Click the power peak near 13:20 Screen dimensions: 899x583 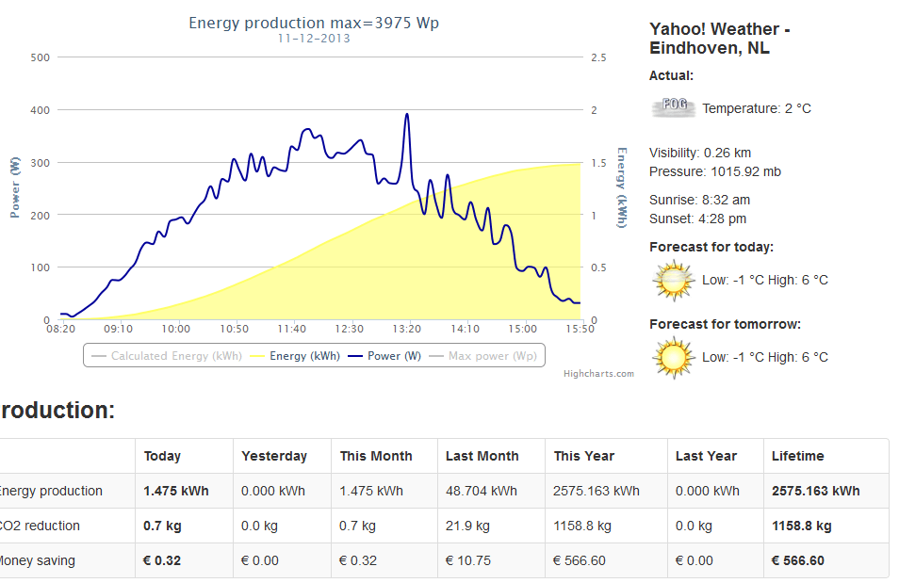[407, 115]
